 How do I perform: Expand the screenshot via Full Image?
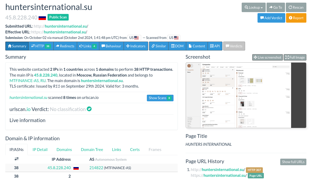click(295, 57)
